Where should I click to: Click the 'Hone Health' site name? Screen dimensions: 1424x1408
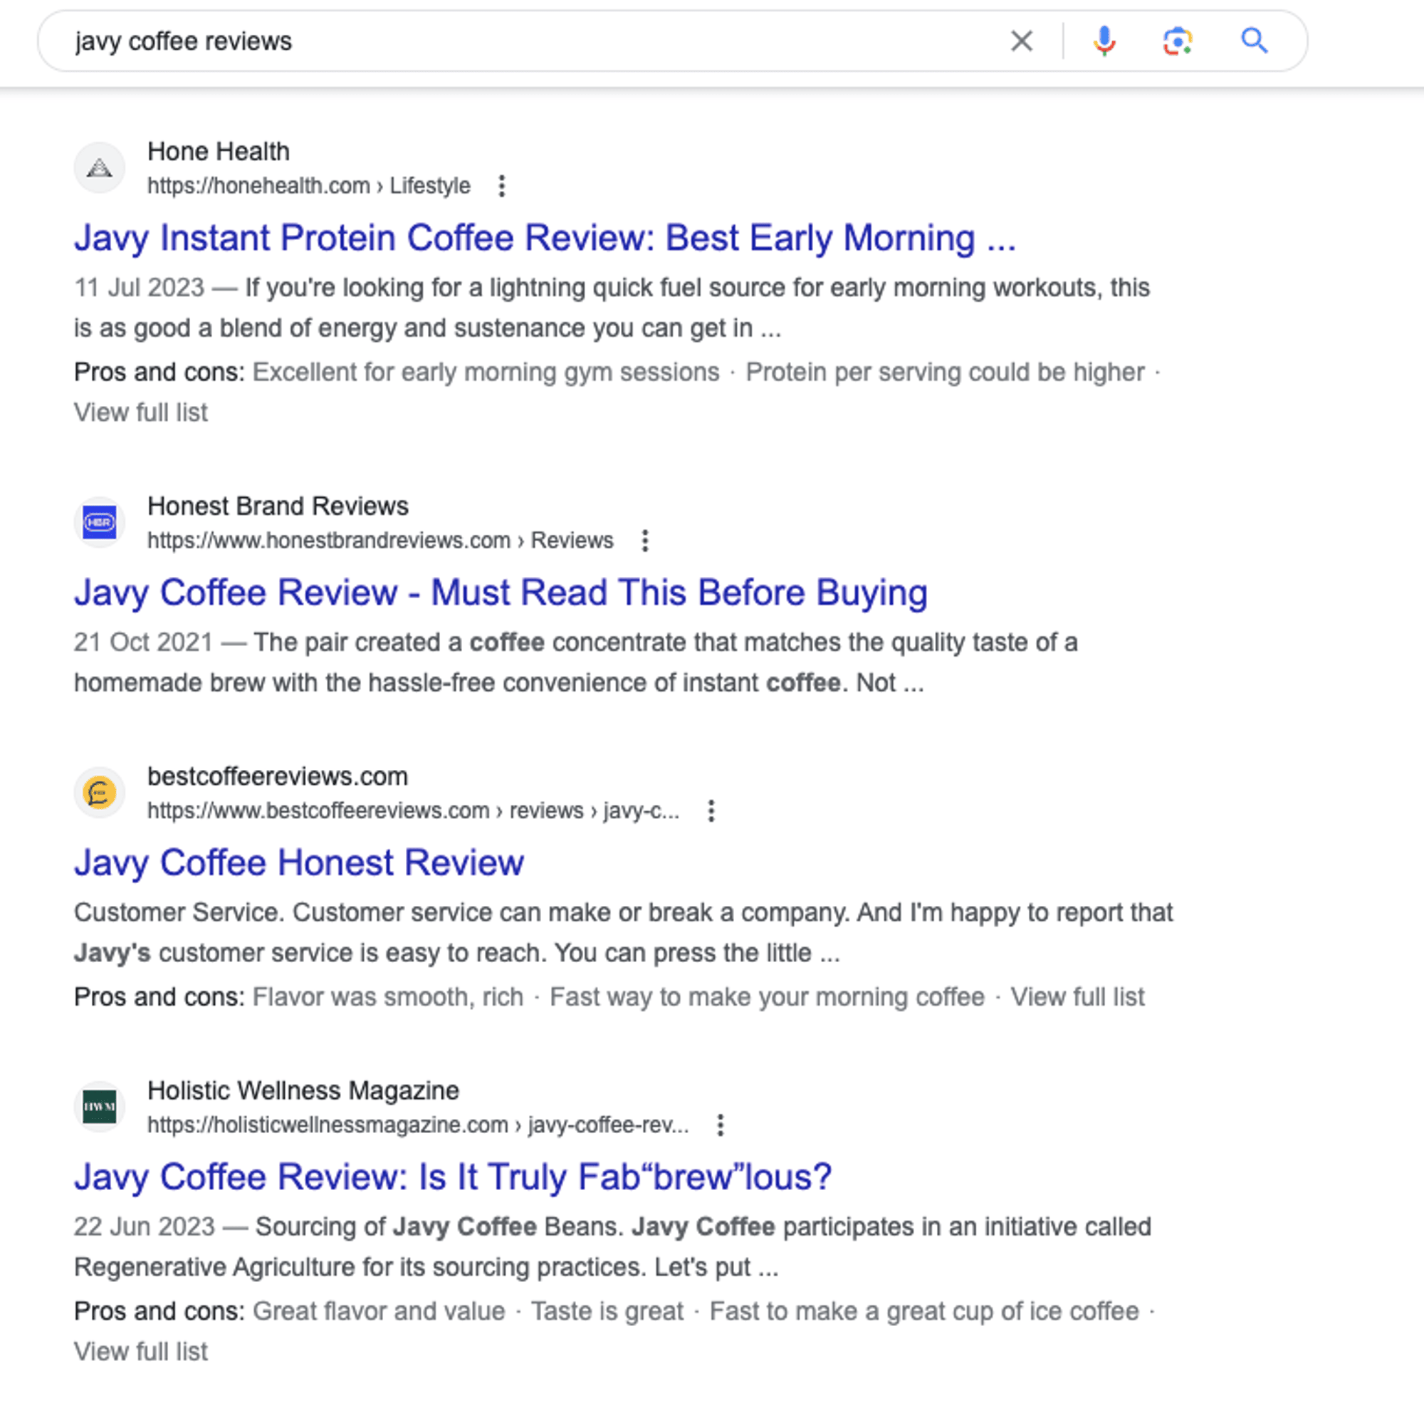pyautogui.click(x=218, y=151)
